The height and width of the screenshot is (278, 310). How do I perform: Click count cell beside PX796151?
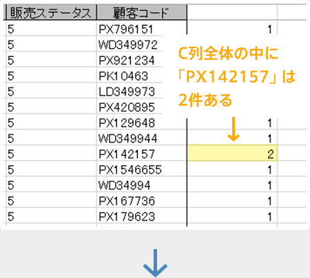232,28
